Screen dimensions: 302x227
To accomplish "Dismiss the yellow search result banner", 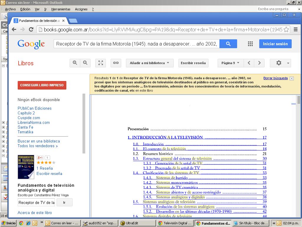I will click(x=292, y=78).
